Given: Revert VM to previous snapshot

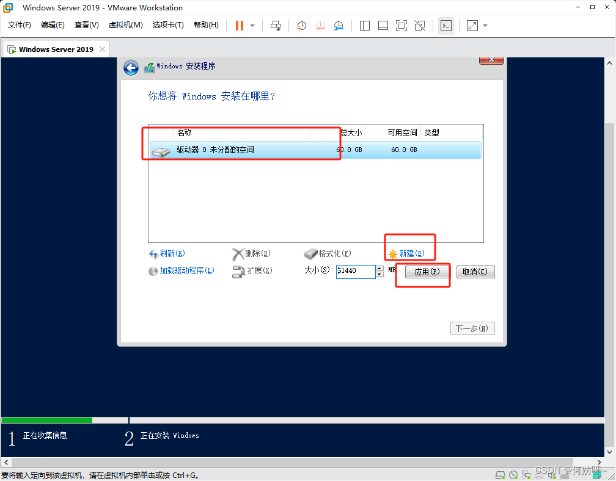Looking at the screenshot, I should [320, 26].
